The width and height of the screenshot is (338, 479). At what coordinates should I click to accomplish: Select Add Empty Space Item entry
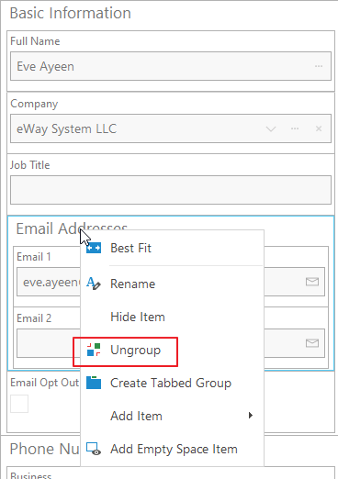click(172, 449)
